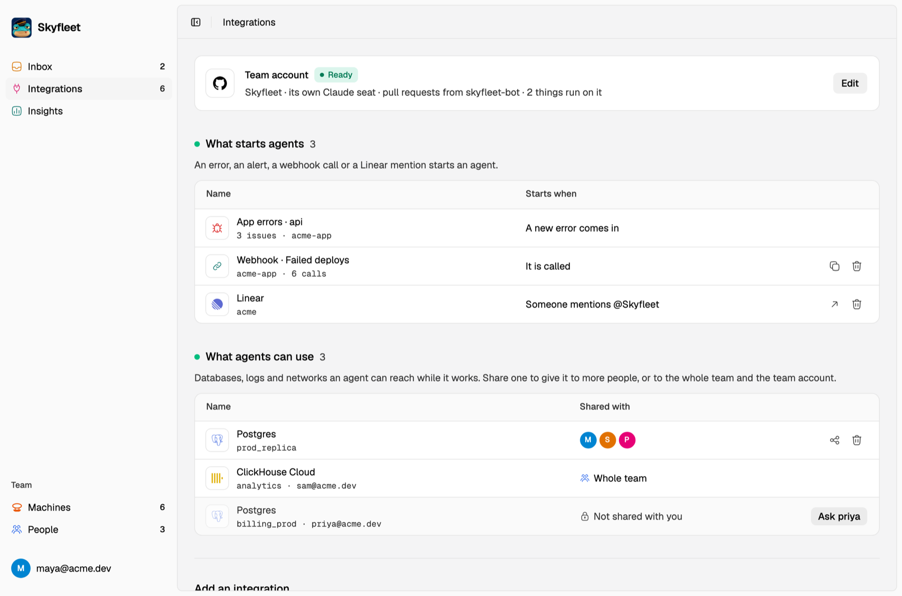Screen dimensions: 902x596
Task: Delete the Linear trigger
Action: point(857,304)
